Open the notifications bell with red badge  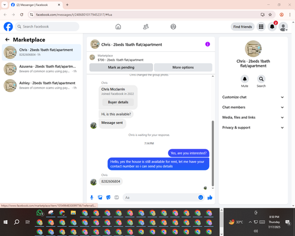(272, 27)
